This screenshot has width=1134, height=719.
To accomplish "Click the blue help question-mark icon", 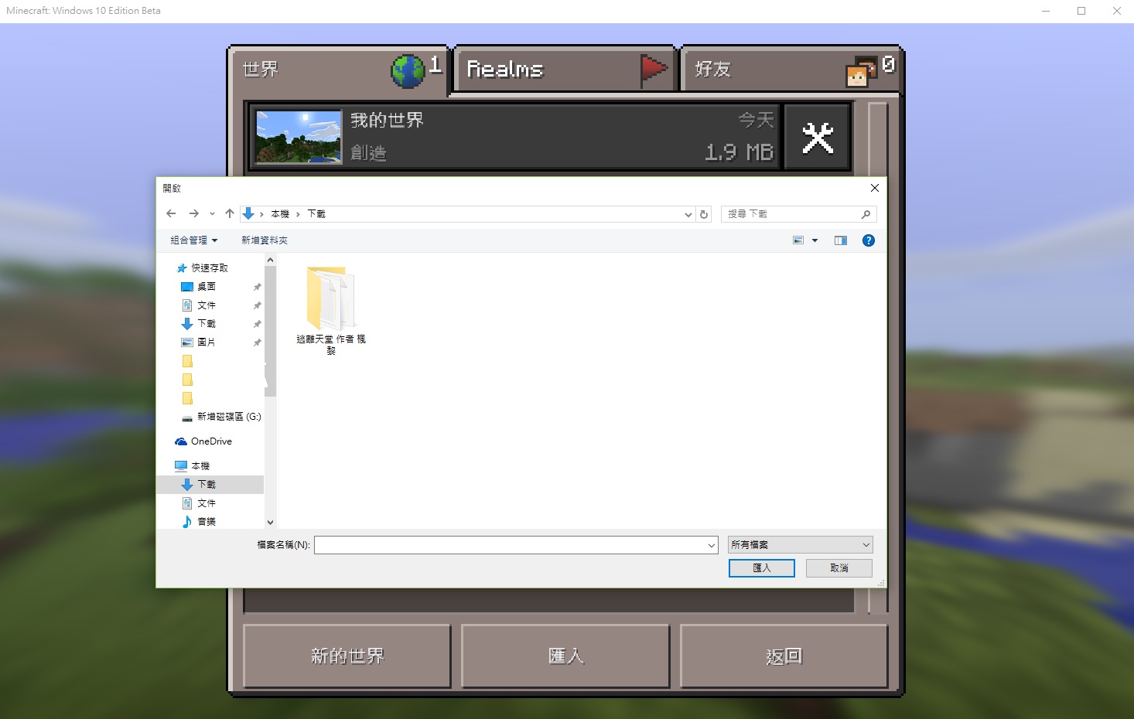I will [868, 240].
